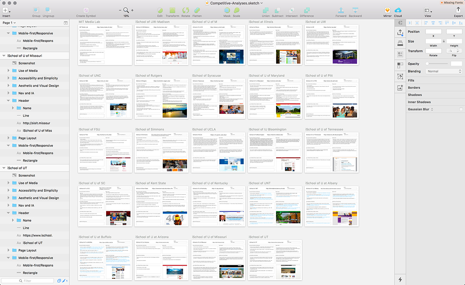Click the lightning bolt icon at panel bottom
The width and height of the screenshot is (465, 285).
400,280
